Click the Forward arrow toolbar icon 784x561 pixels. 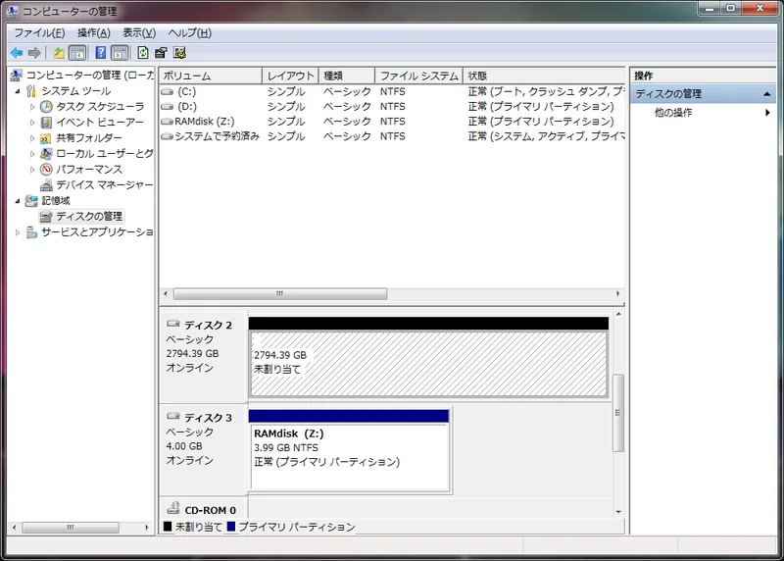click(34, 53)
